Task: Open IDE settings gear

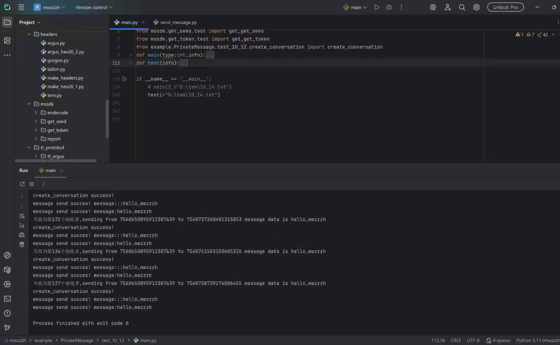Action: 476,7
